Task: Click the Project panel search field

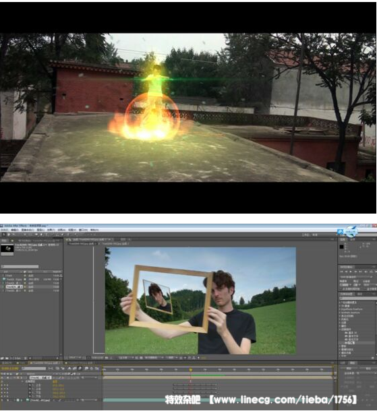Action: [x=20, y=266]
